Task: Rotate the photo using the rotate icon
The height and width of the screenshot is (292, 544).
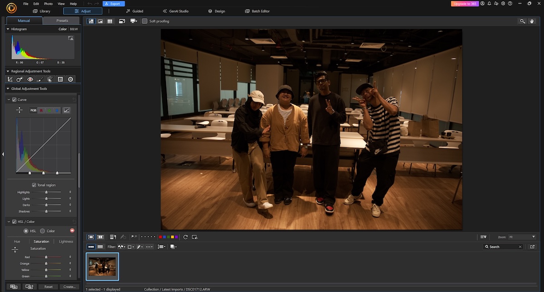Action: pyautogui.click(x=185, y=237)
